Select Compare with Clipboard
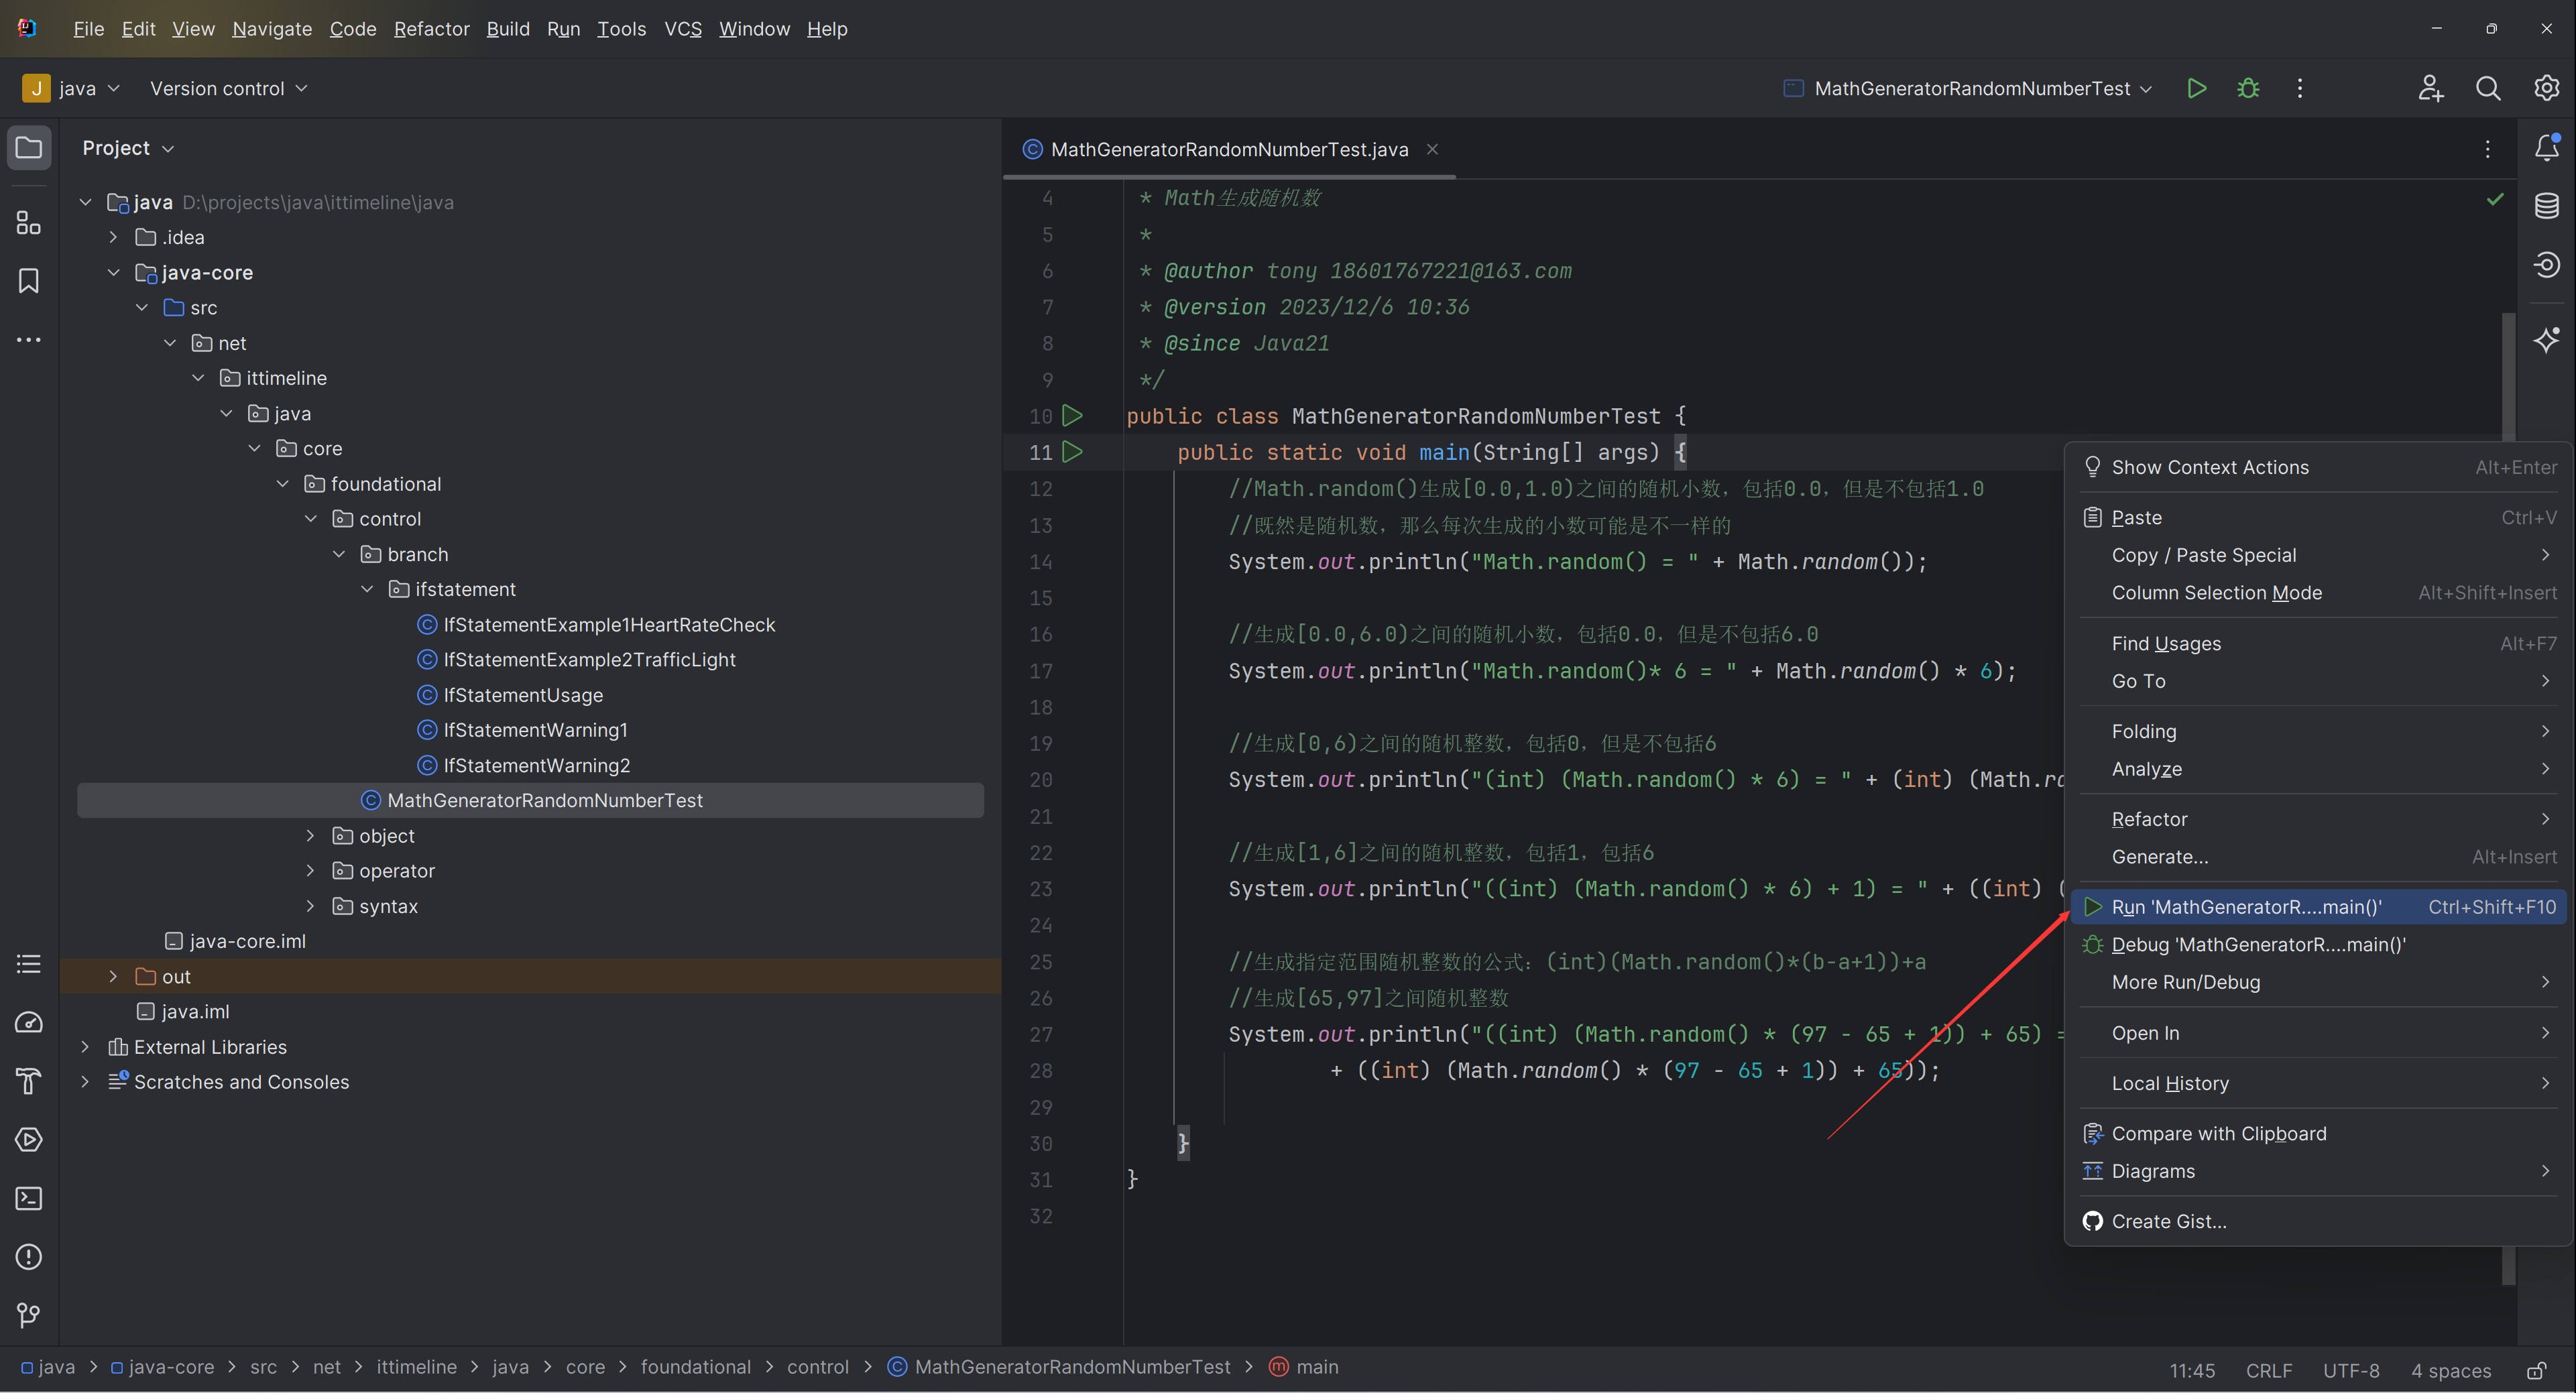This screenshot has height=1393, width=2576. coord(2318,1133)
